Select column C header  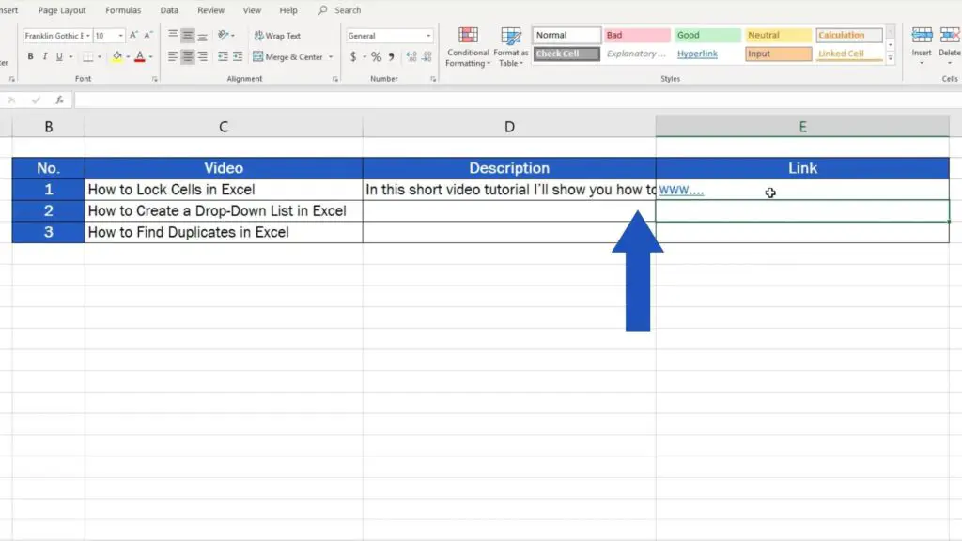[224, 127]
